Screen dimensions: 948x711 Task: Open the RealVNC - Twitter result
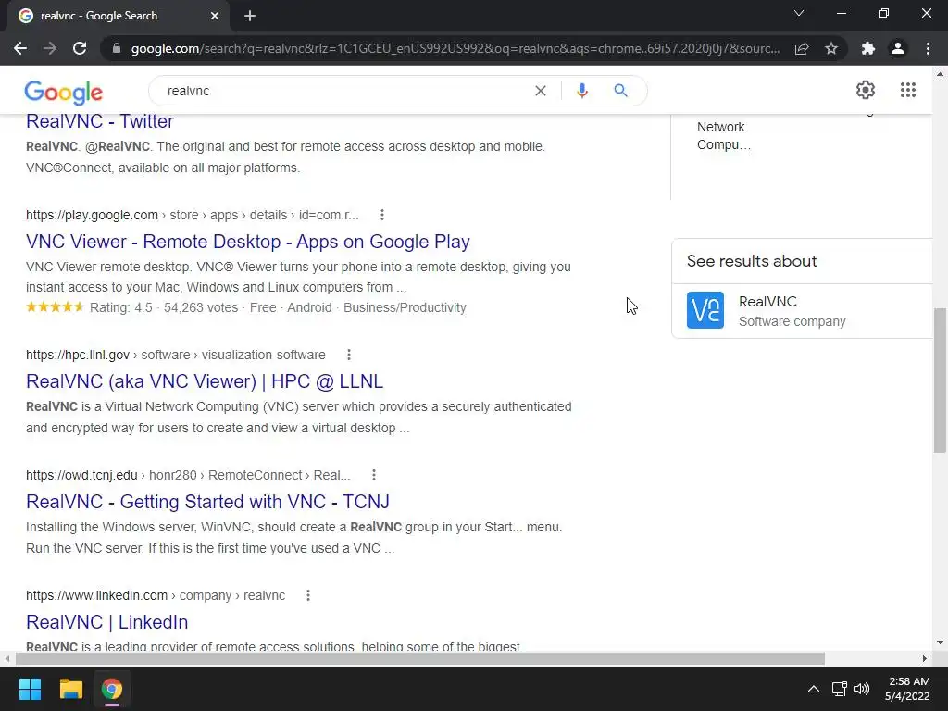click(100, 121)
